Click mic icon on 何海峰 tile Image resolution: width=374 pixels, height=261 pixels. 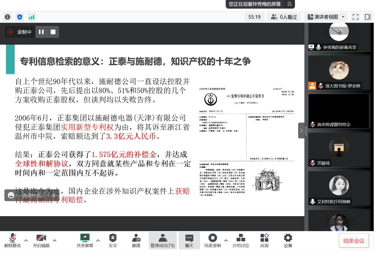pos(312,202)
